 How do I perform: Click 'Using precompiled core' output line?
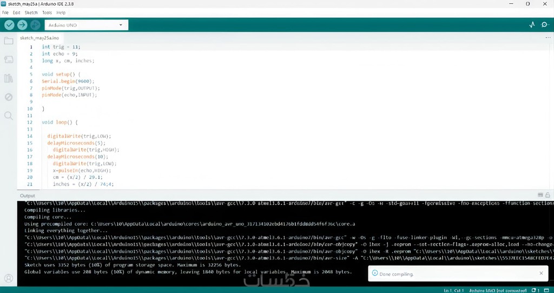190,224
